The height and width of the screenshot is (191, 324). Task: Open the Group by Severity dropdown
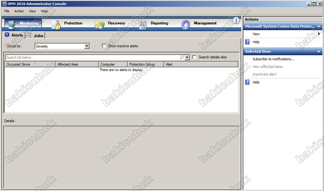click(87, 46)
